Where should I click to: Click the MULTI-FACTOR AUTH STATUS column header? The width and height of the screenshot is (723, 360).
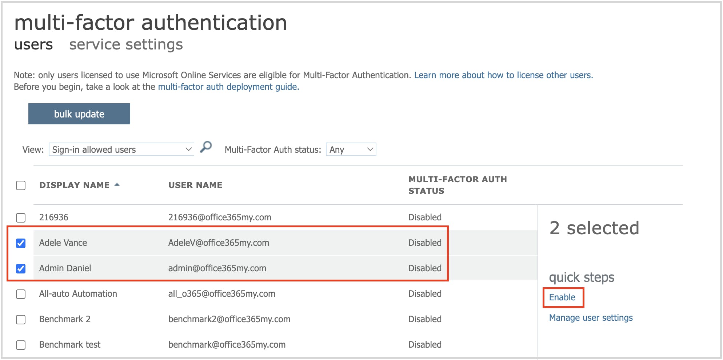click(458, 185)
